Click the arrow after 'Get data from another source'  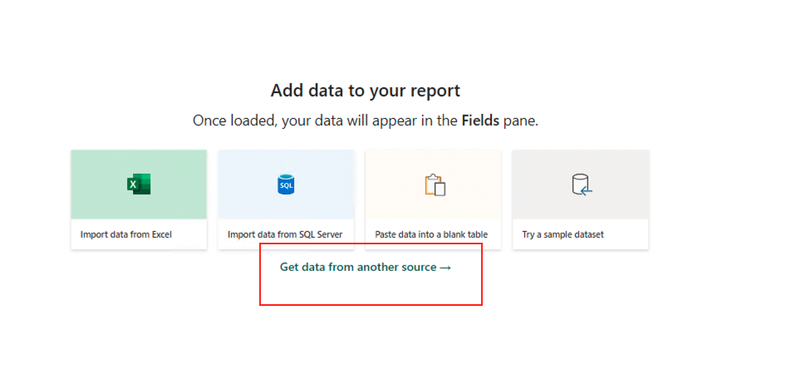click(445, 268)
